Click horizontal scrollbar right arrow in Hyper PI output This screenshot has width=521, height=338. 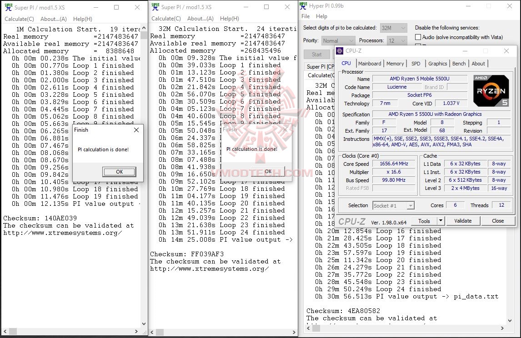click(502, 328)
